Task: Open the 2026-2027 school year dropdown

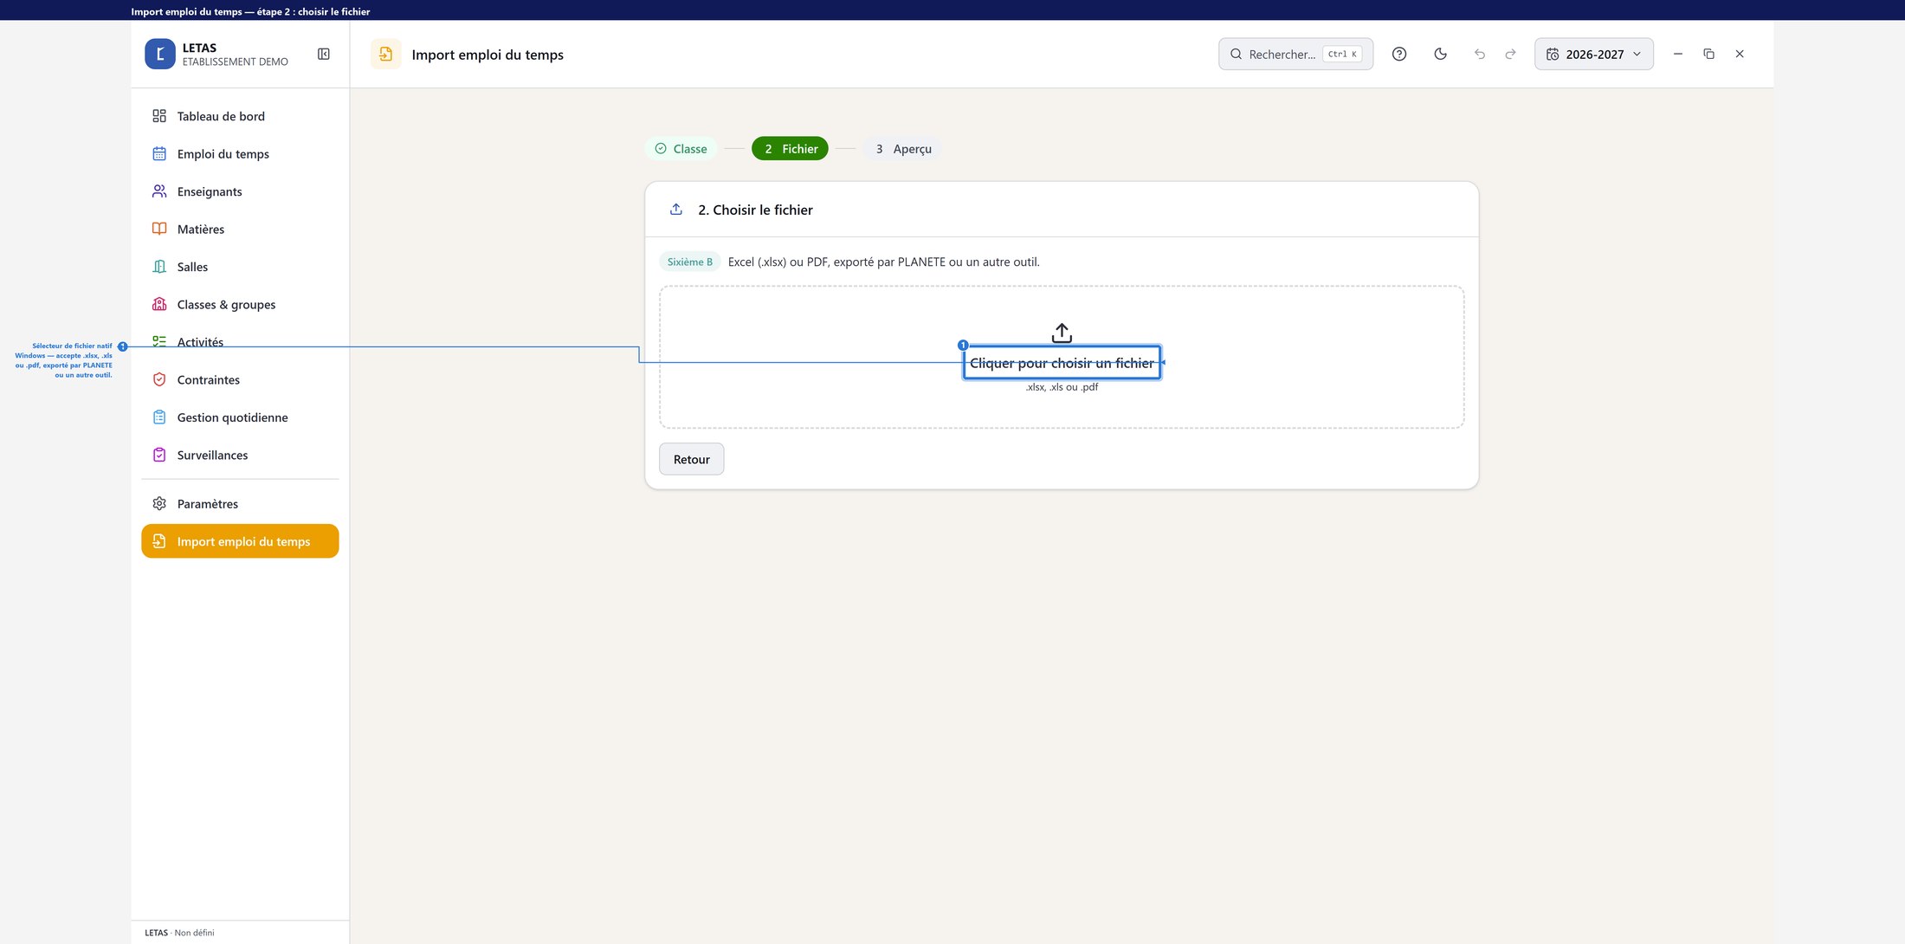Action: coord(1594,54)
